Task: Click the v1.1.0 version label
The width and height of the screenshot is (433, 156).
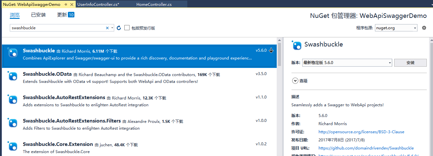Action: pos(261,97)
